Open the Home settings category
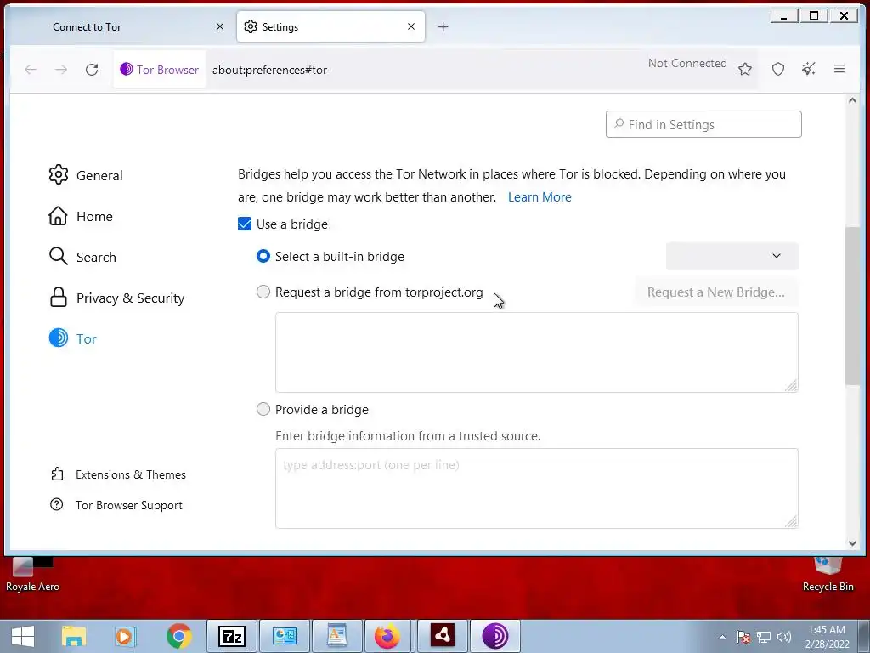This screenshot has height=653, width=870. pyautogui.click(x=81, y=216)
